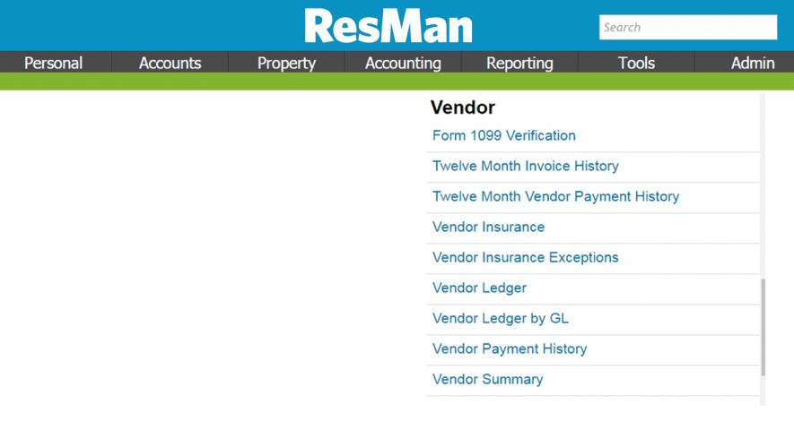The height and width of the screenshot is (439, 794).
Task: Open the Reporting menu
Action: pos(519,63)
